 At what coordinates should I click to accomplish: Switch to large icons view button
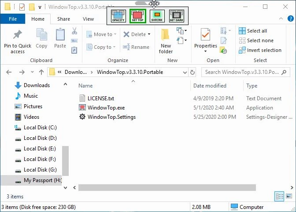coord(289,196)
